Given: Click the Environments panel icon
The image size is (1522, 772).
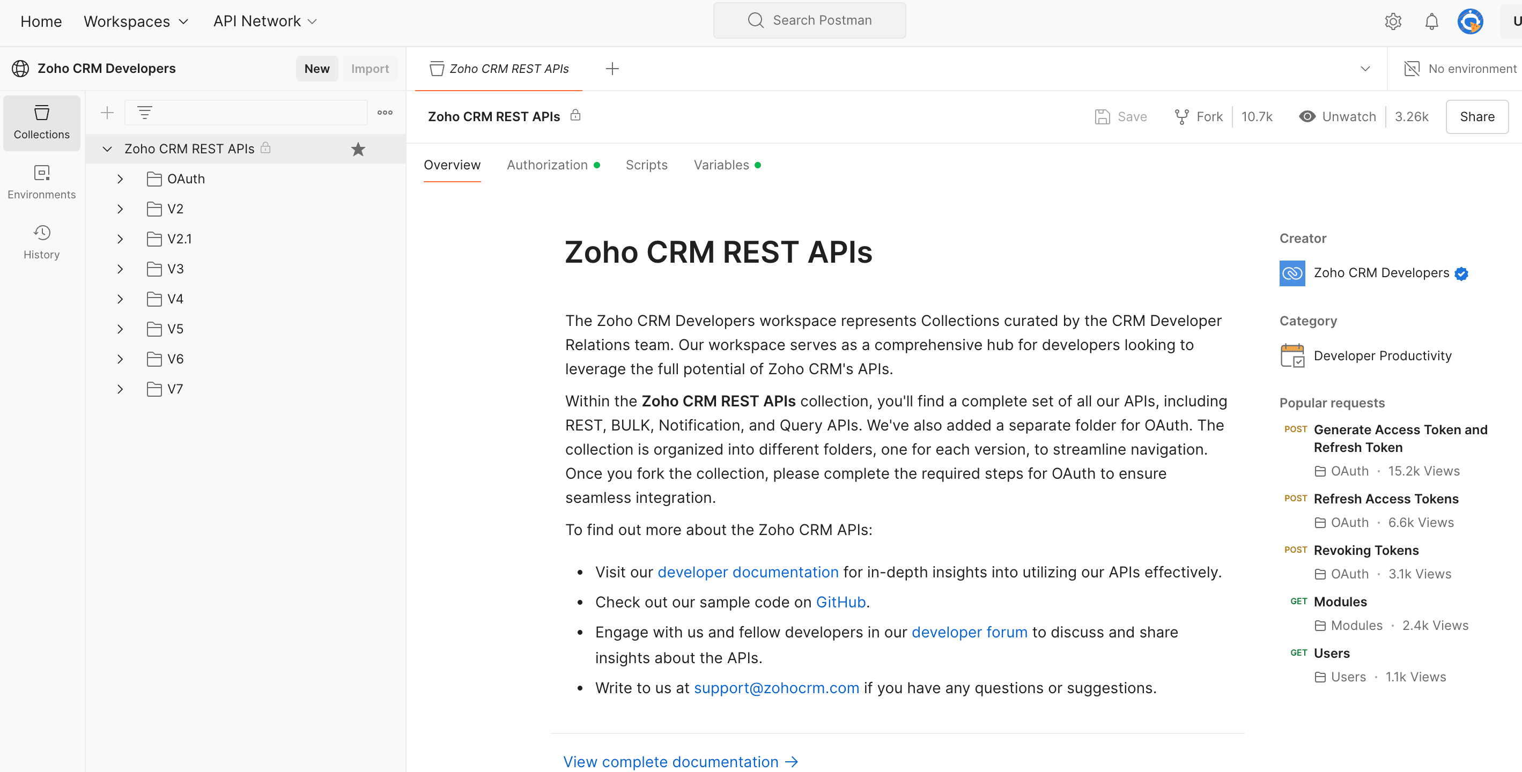Looking at the screenshot, I should (41, 173).
